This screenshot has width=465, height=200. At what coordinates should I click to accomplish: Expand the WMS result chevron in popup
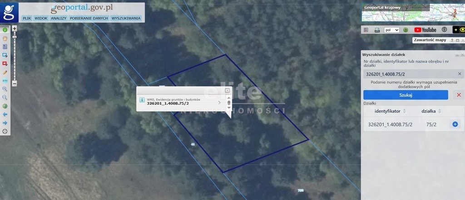(x=219, y=103)
